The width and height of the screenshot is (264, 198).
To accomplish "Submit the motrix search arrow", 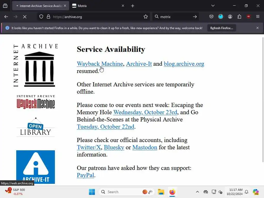I will pos(195,17).
